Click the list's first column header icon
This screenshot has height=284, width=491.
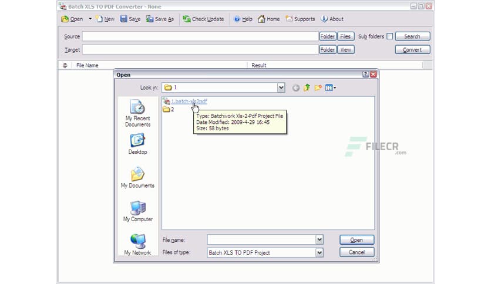click(65, 65)
